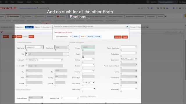Viewport: 186px width, 104px height.
Task: Click Cancel in the generator dialog
Action: click(125, 37)
